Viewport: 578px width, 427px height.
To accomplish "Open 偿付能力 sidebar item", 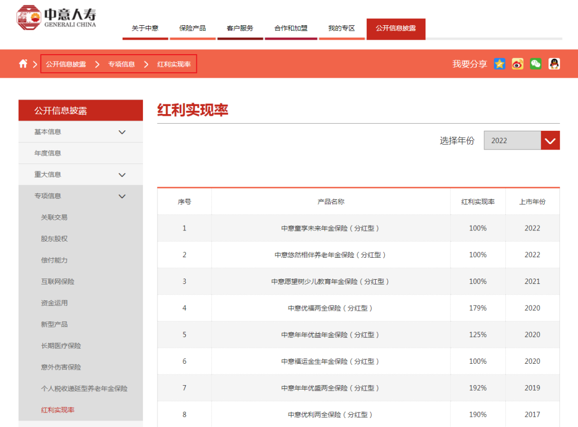I will coord(54,260).
